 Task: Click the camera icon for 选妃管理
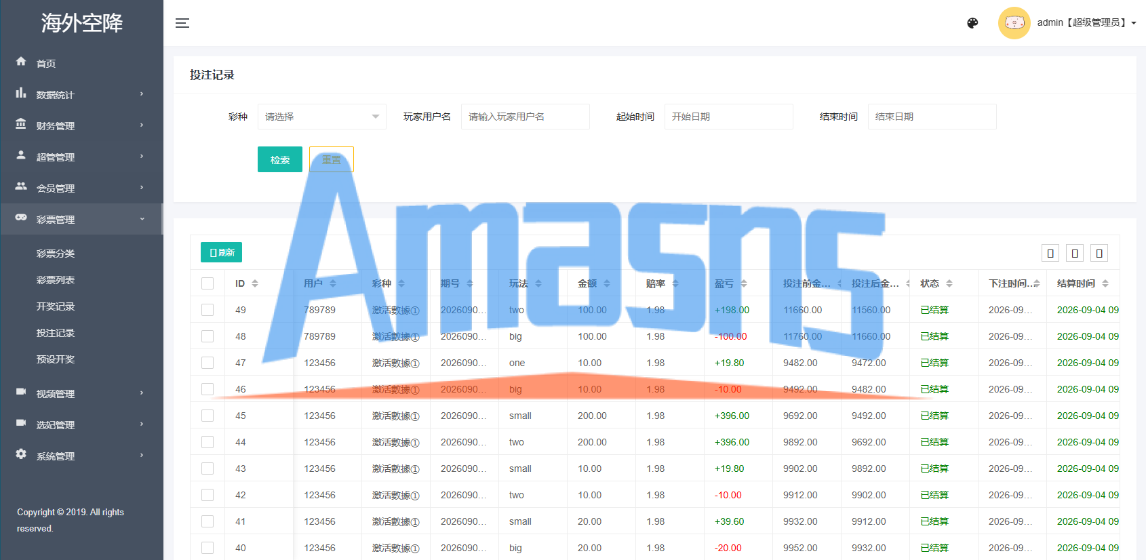[x=21, y=423]
